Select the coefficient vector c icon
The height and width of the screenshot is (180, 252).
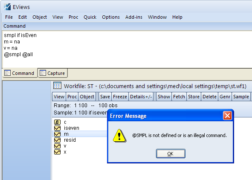[x=57, y=122]
